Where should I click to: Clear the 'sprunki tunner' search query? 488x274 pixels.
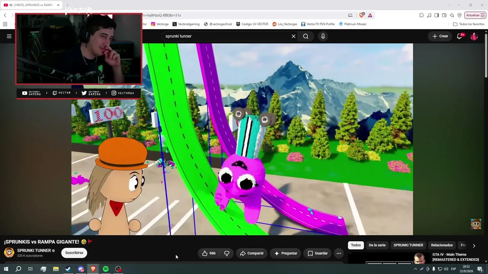(294, 36)
